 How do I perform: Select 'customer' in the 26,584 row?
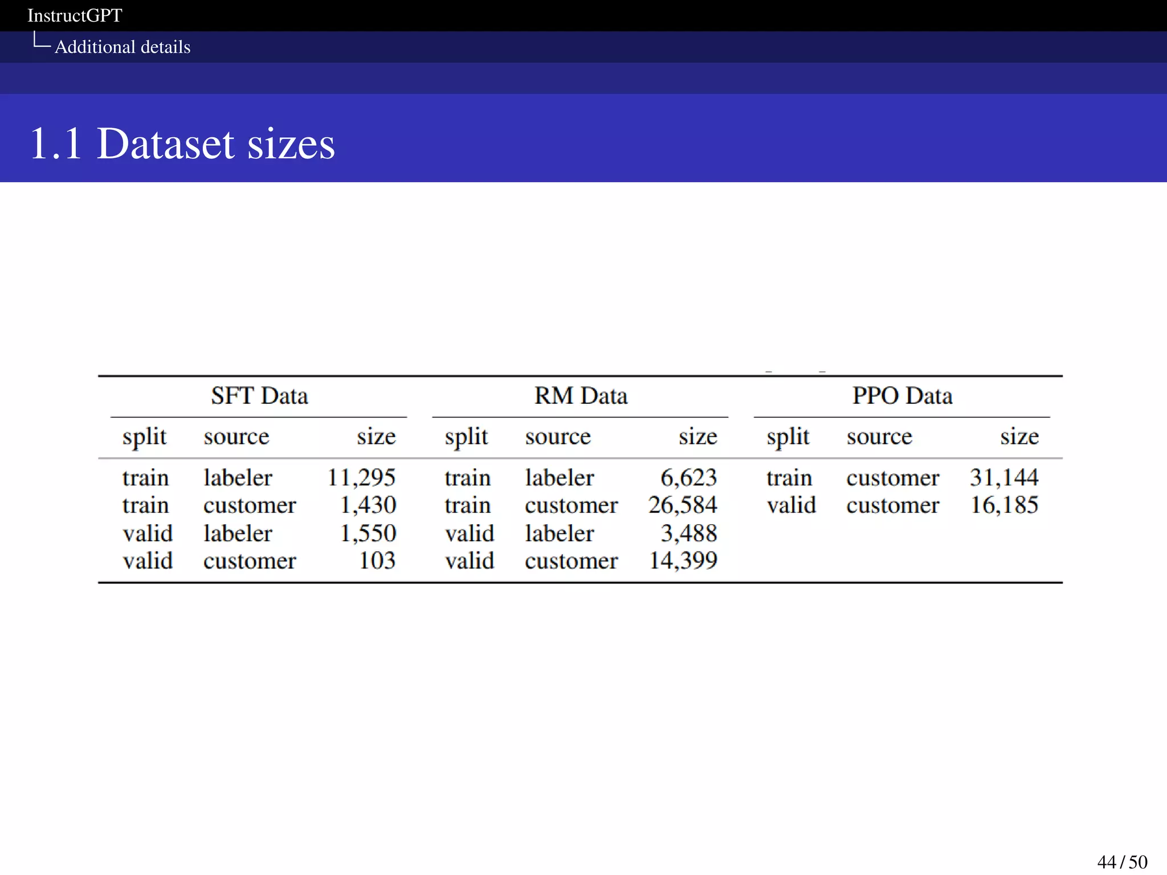coord(572,505)
